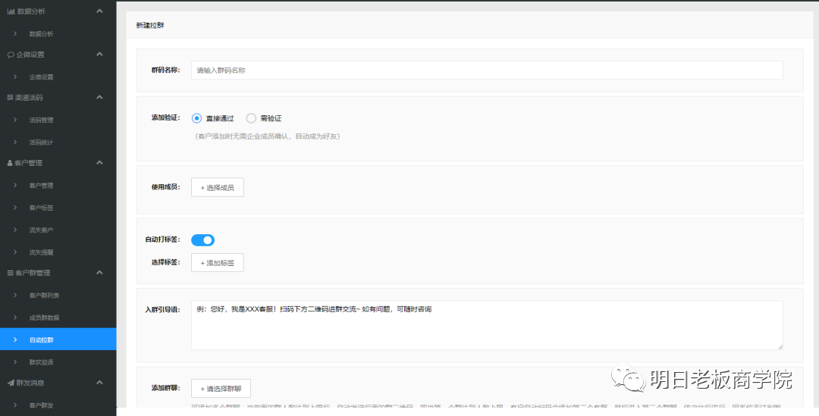819x416 pixels.
Task: Collapse the 企微设置 section with its up arrow
Action: point(100,54)
